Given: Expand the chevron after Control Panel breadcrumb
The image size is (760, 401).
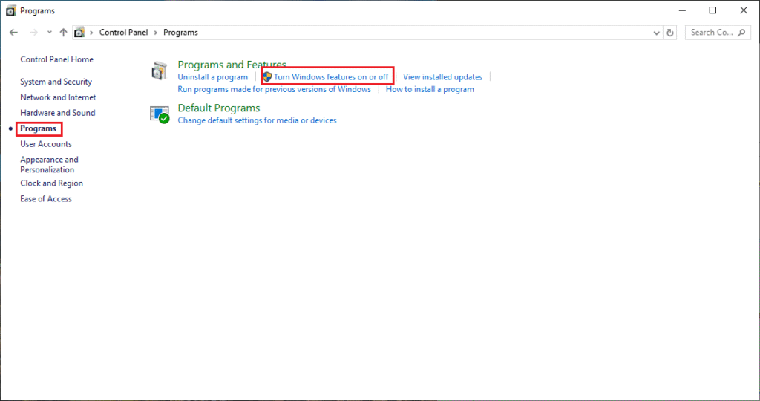Looking at the screenshot, I should (x=156, y=33).
